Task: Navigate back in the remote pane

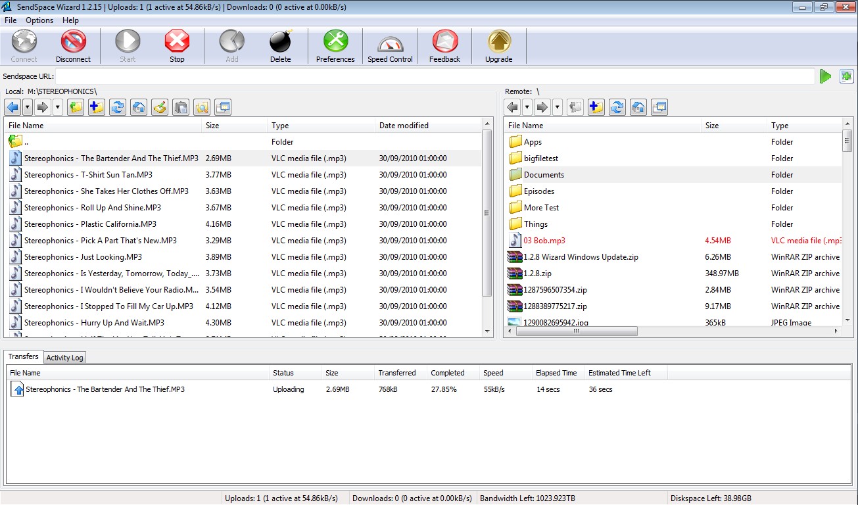Action: point(513,107)
